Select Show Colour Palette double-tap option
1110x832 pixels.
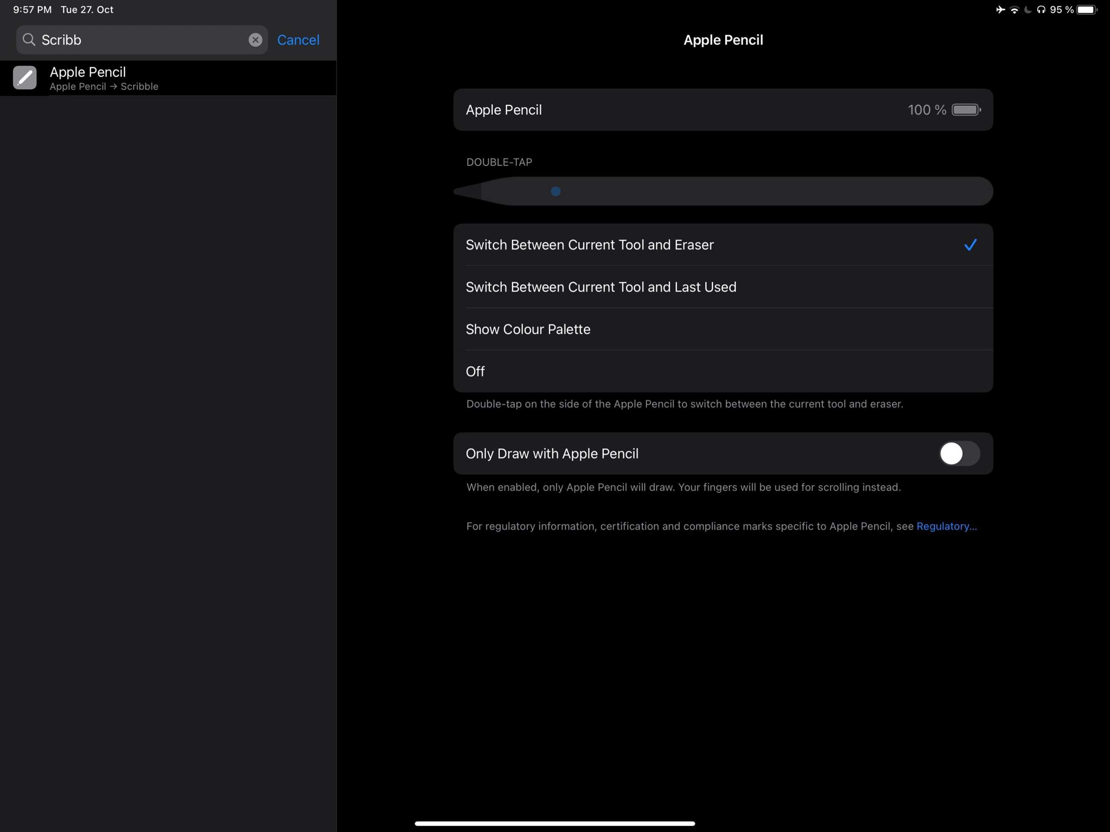point(724,330)
